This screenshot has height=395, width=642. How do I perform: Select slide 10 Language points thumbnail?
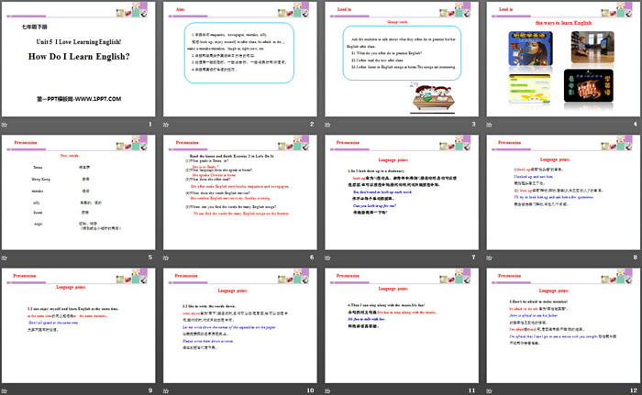click(241, 324)
